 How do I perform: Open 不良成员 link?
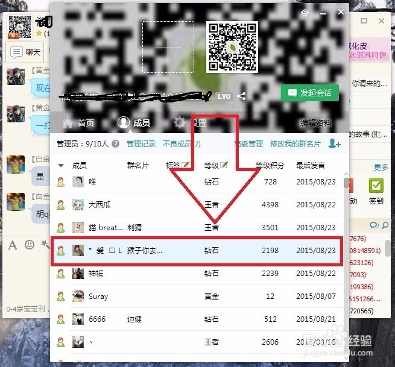(x=182, y=144)
